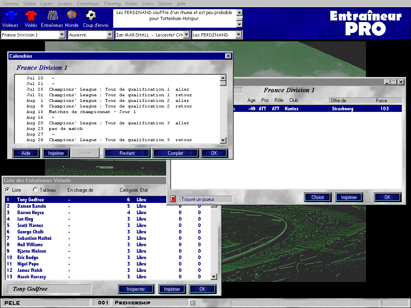
Task: Click the Monde globe icon
Action: tap(71, 17)
